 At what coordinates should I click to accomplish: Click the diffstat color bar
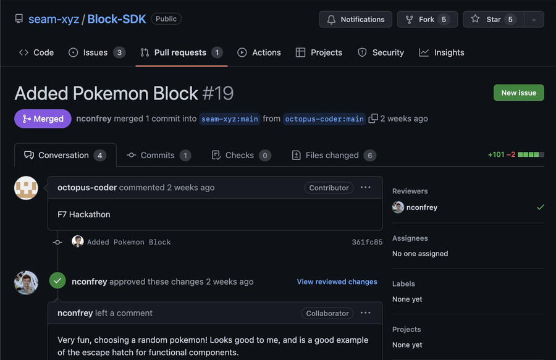click(x=531, y=154)
